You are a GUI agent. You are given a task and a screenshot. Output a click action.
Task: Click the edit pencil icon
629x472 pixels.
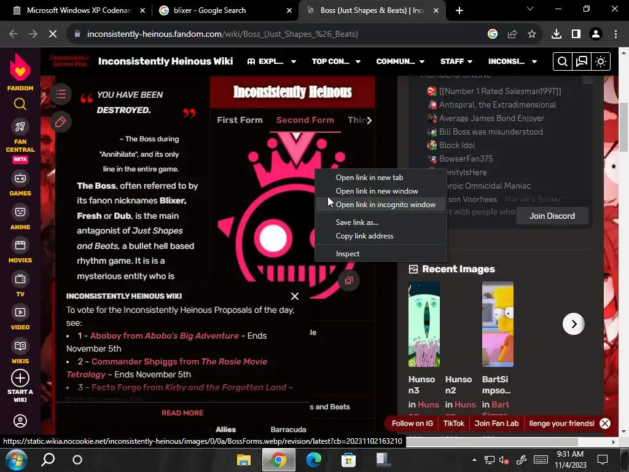(x=61, y=122)
